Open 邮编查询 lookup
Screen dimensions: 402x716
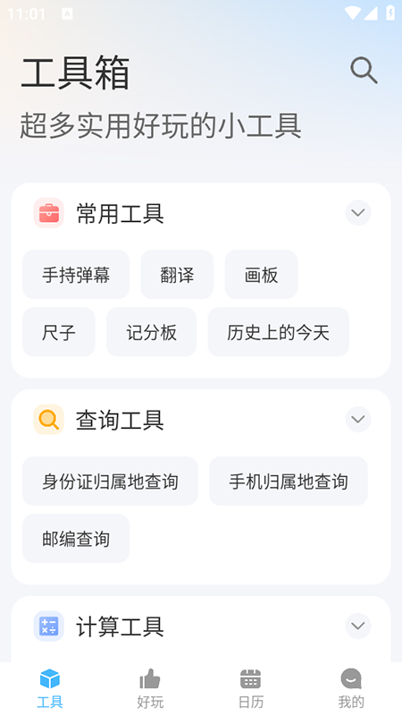click(76, 539)
